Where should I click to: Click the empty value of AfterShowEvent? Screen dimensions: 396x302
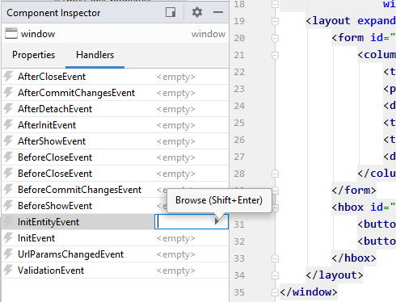(x=175, y=141)
